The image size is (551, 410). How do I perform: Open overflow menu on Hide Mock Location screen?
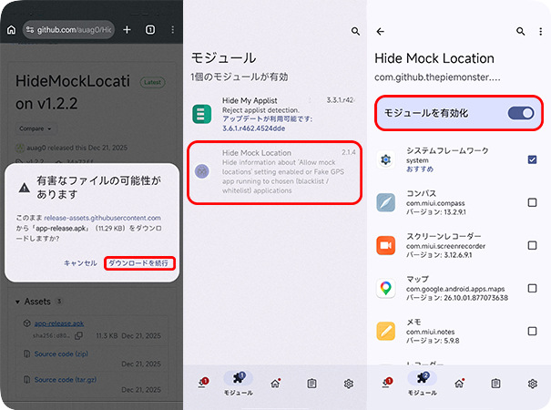tap(540, 31)
